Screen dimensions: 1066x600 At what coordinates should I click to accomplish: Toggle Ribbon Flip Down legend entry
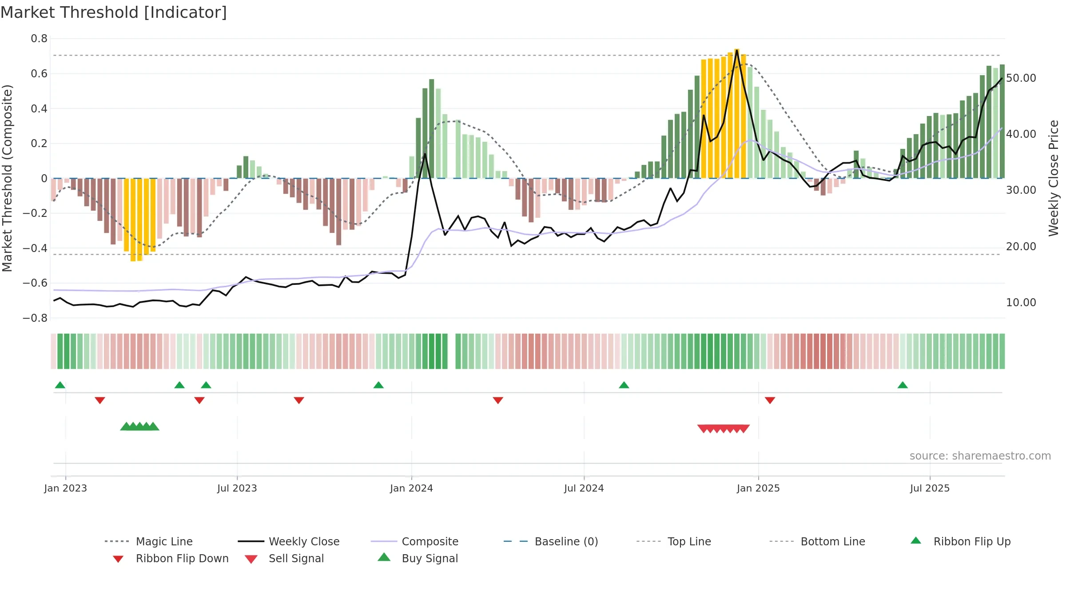coord(171,558)
